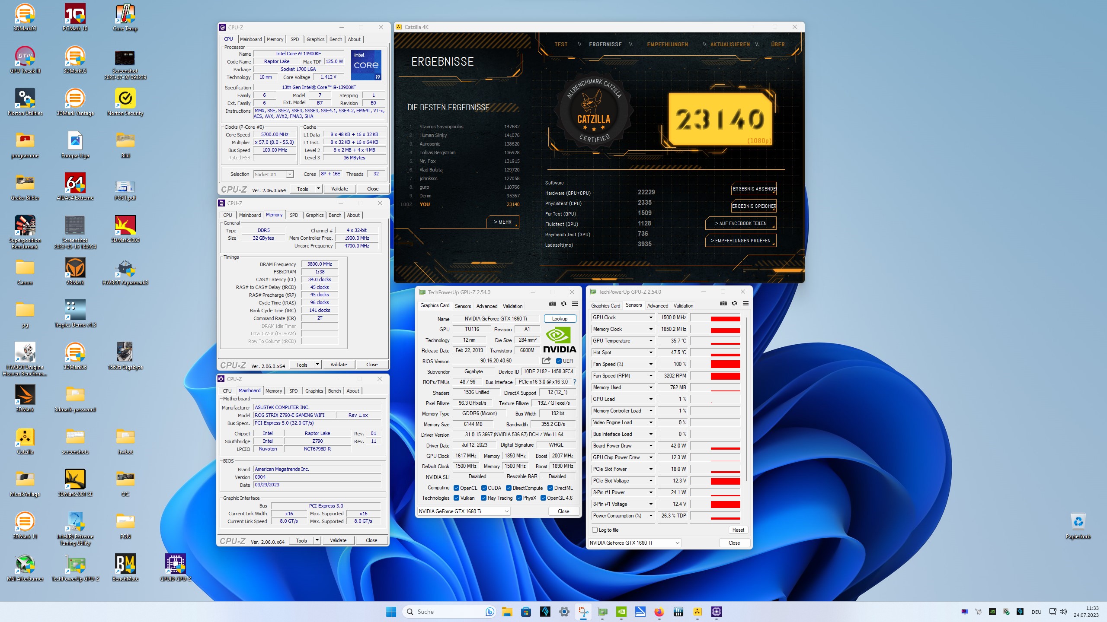Toggle the Vulkan checkbox in GPU-Z
This screenshot has height=622, width=1107.
click(456, 498)
